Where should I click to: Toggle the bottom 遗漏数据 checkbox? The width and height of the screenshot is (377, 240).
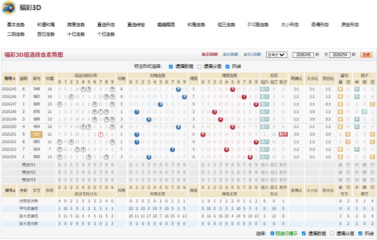pyautogui.click(x=303, y=233)
